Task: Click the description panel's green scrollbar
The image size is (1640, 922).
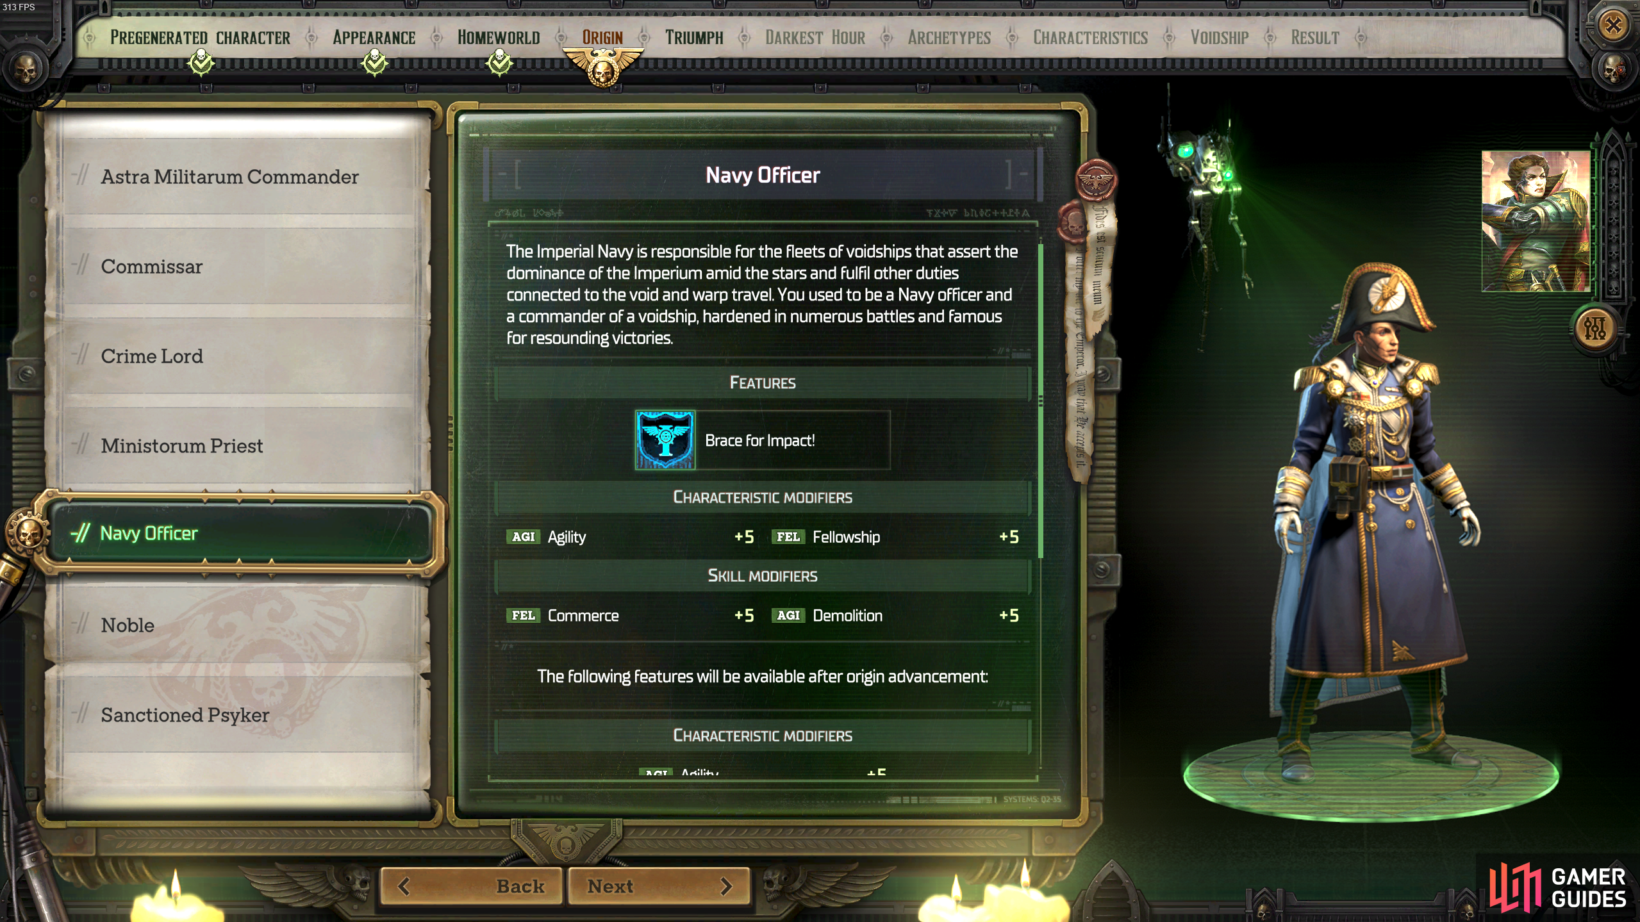Action: (x=1040, y=400)
